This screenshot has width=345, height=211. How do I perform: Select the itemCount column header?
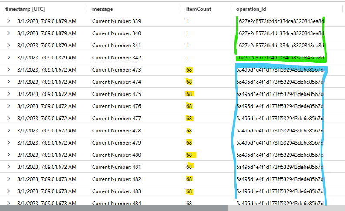coord(198,9)
